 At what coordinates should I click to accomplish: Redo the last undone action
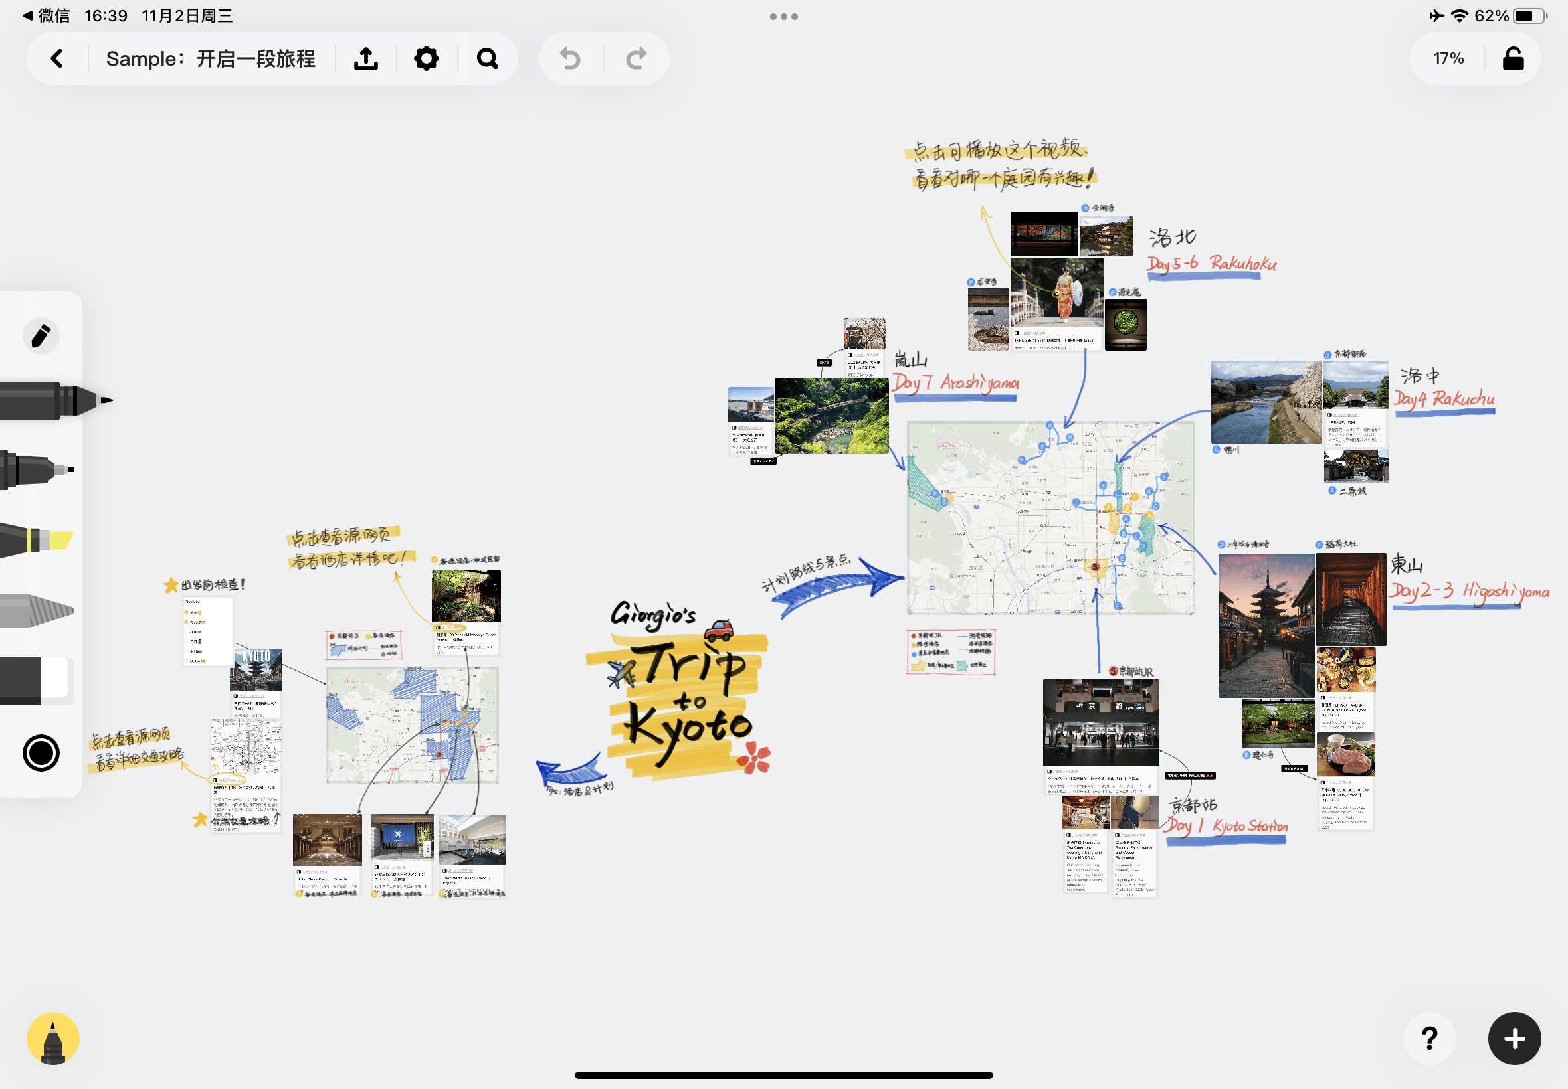[x=637, y=58]
